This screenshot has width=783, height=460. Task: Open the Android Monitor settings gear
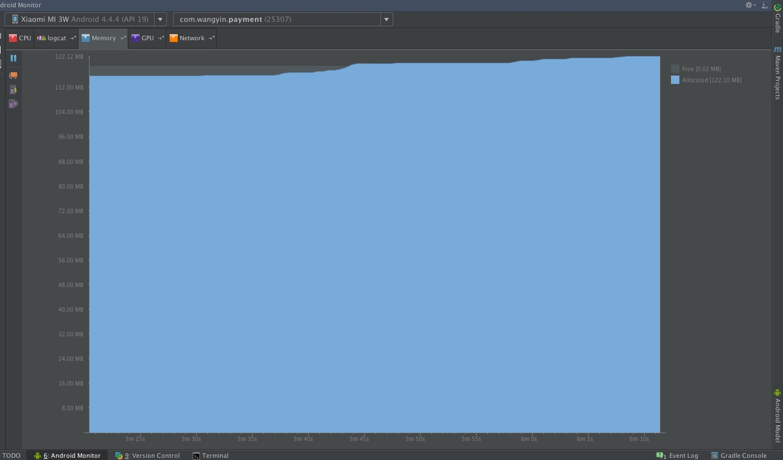click(749, 5)
